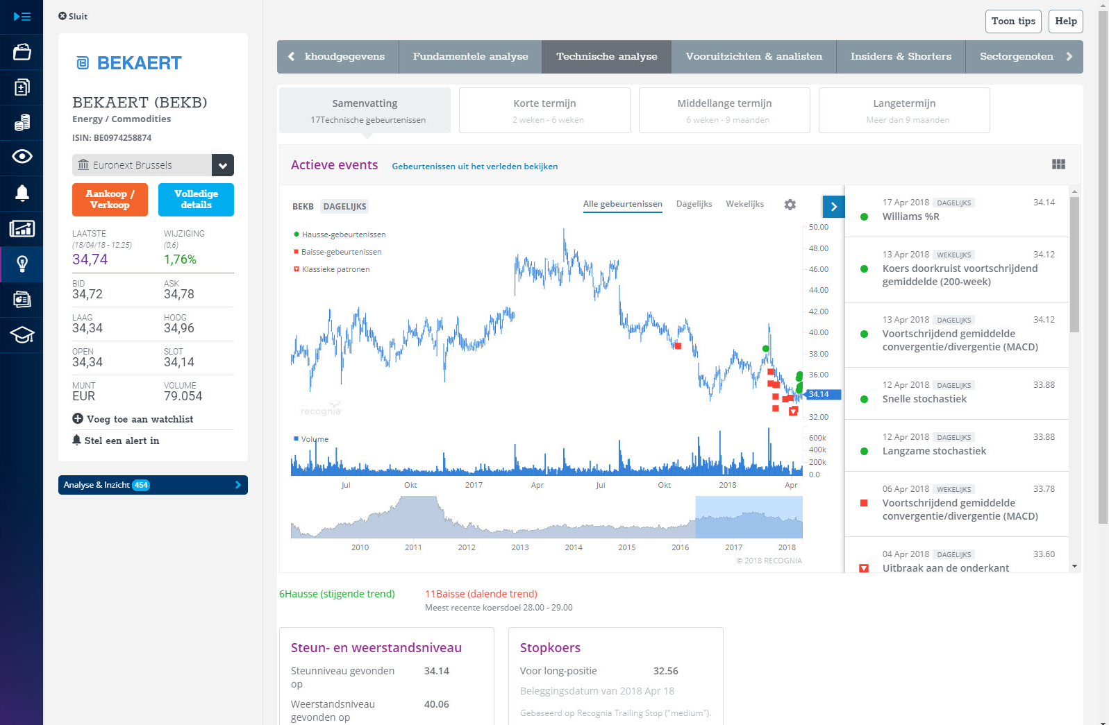Image resolution: width=1109 pixels, height=725 pixels.
Task: Toggle Volume legend item
Action: click(x=310, y=439)
